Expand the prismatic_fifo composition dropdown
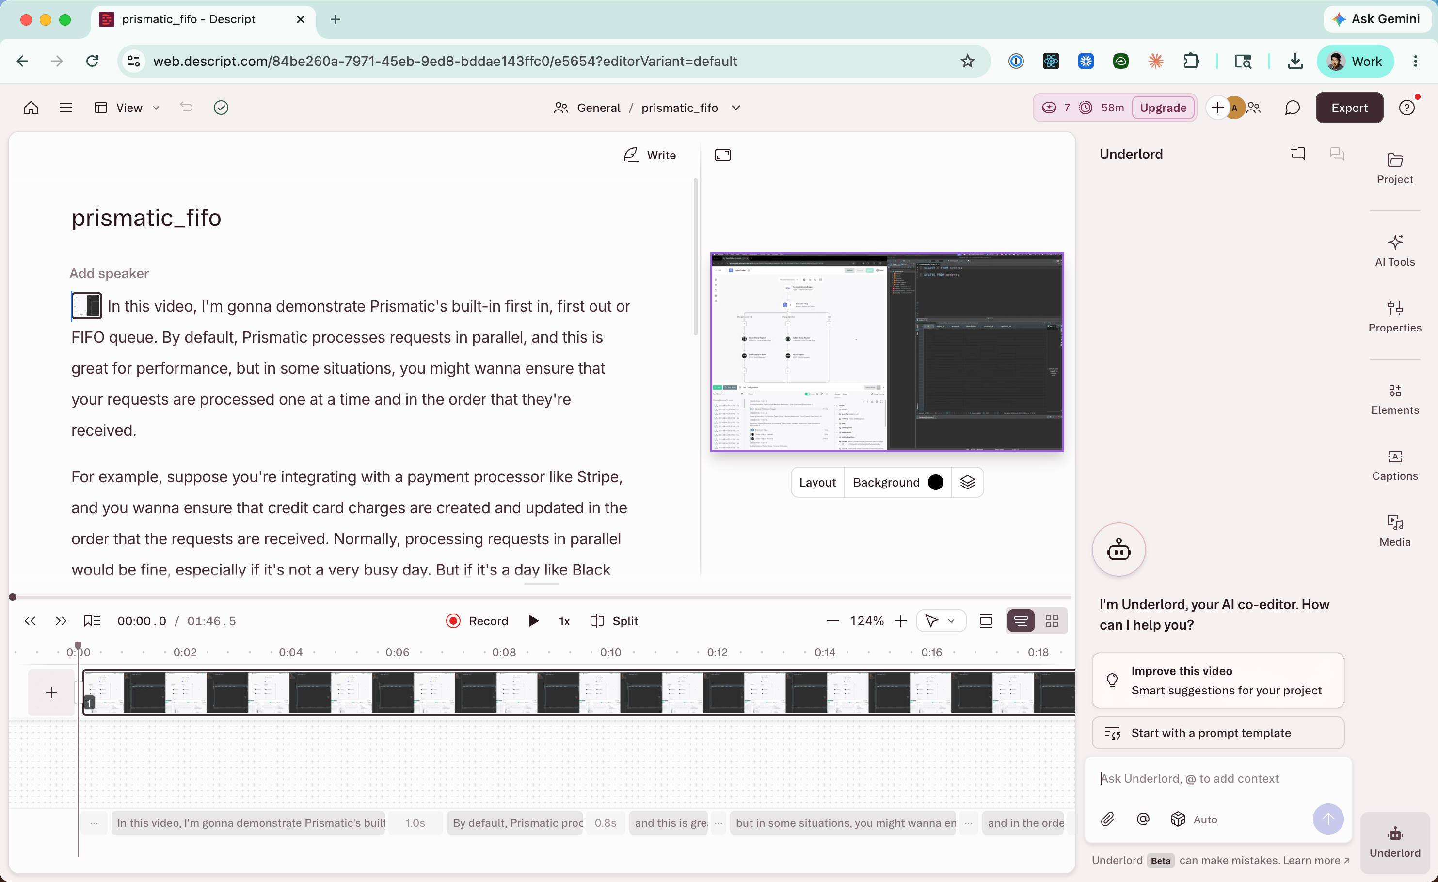1438x882 pixels. click(x=736, y=108)
